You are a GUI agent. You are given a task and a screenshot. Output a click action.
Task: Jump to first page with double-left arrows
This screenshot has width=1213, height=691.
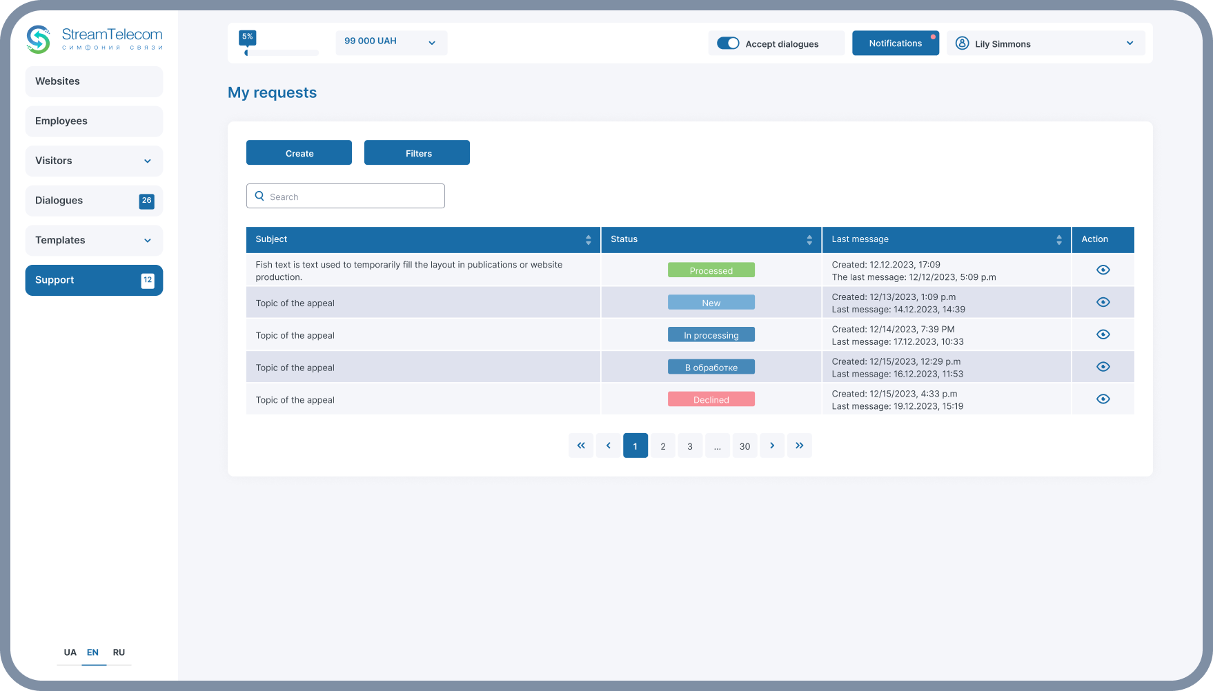[581, 445]
